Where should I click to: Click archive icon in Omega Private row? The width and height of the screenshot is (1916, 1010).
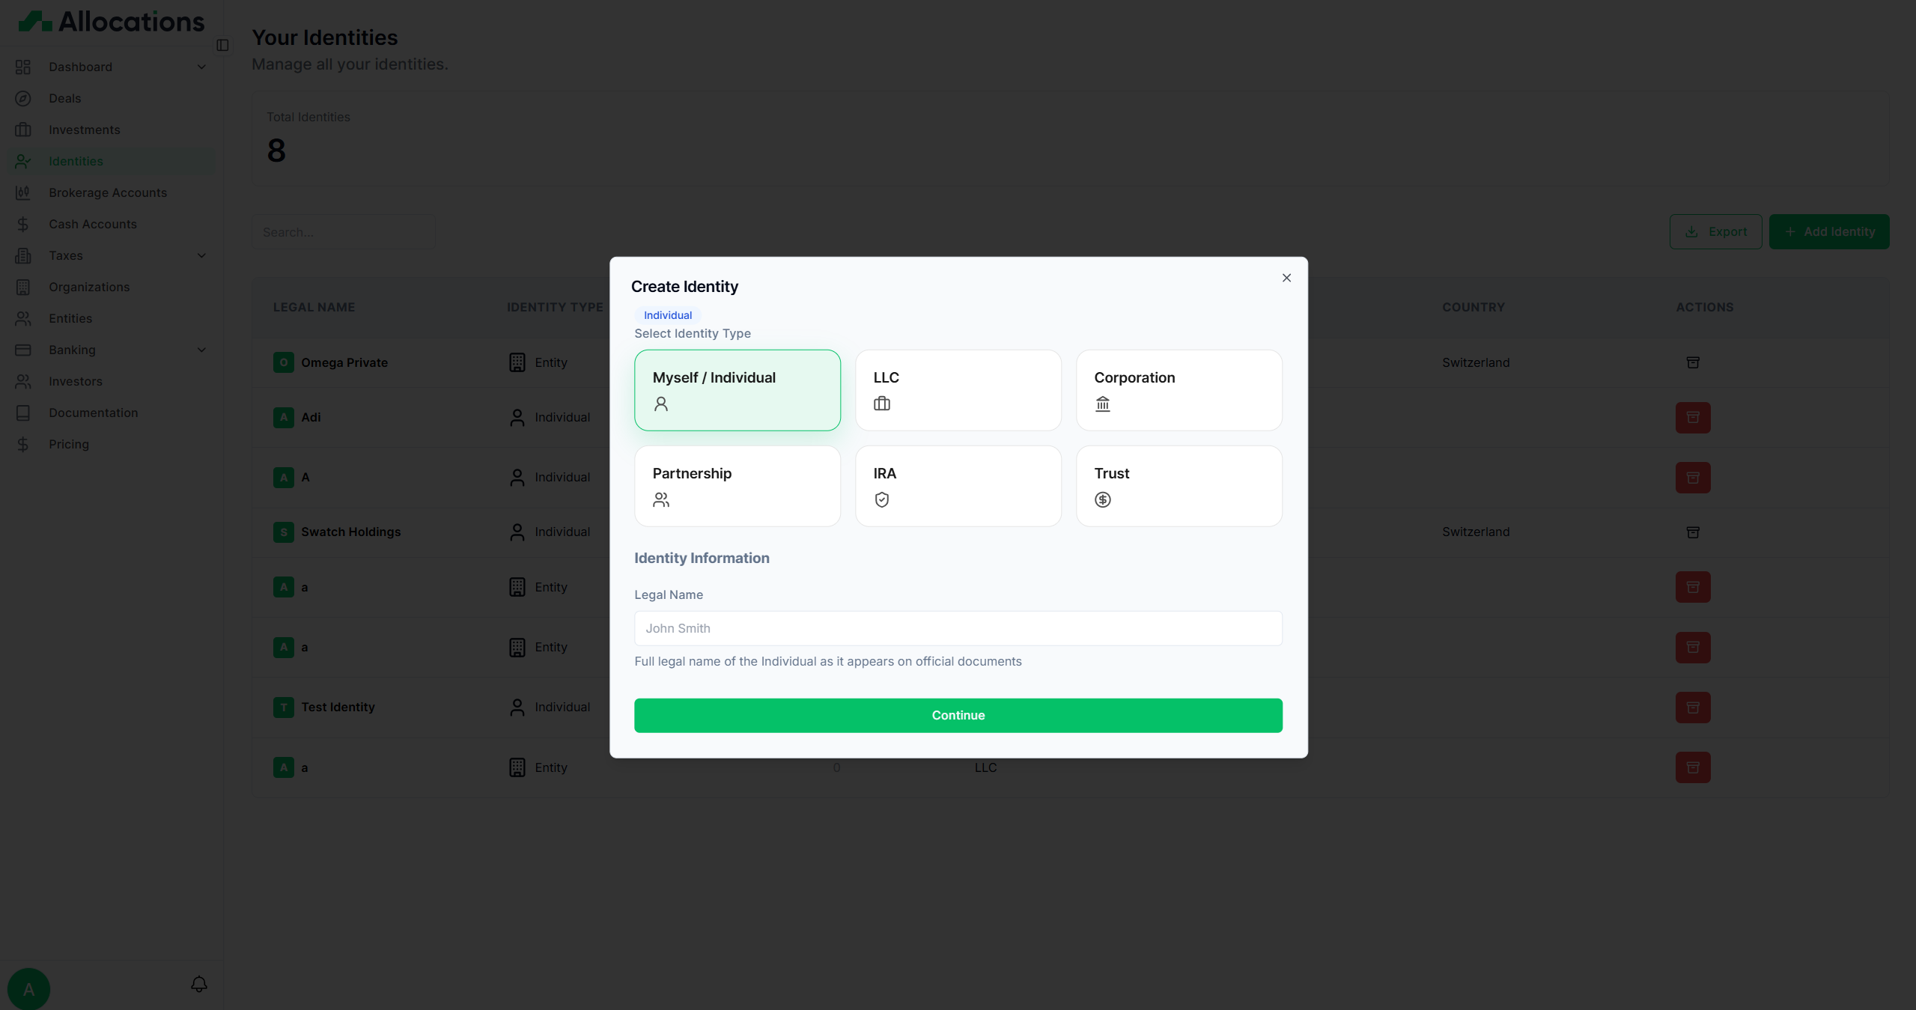click(x=1692, y=362)
